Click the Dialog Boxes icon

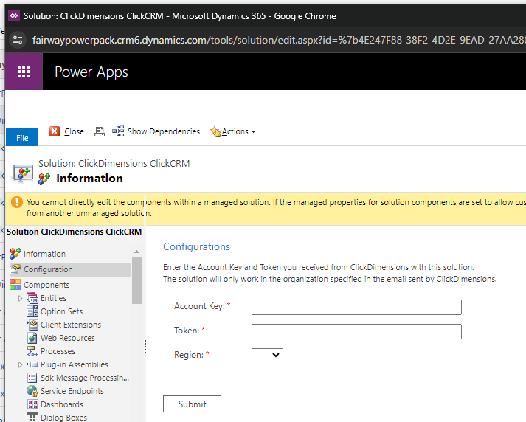tap(32, 418)
